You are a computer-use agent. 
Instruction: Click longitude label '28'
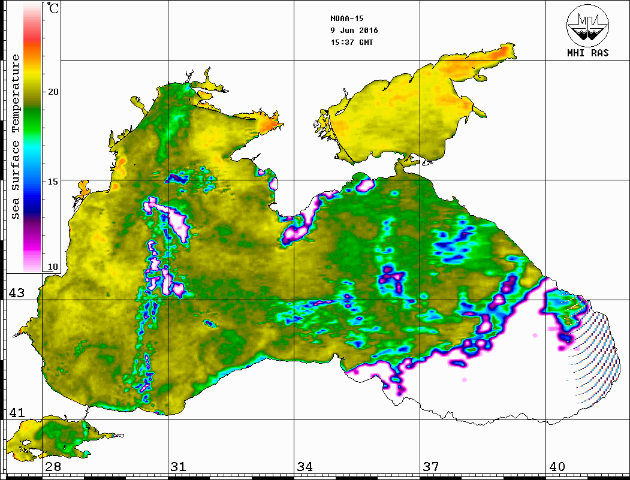click(x=53, y=466)
